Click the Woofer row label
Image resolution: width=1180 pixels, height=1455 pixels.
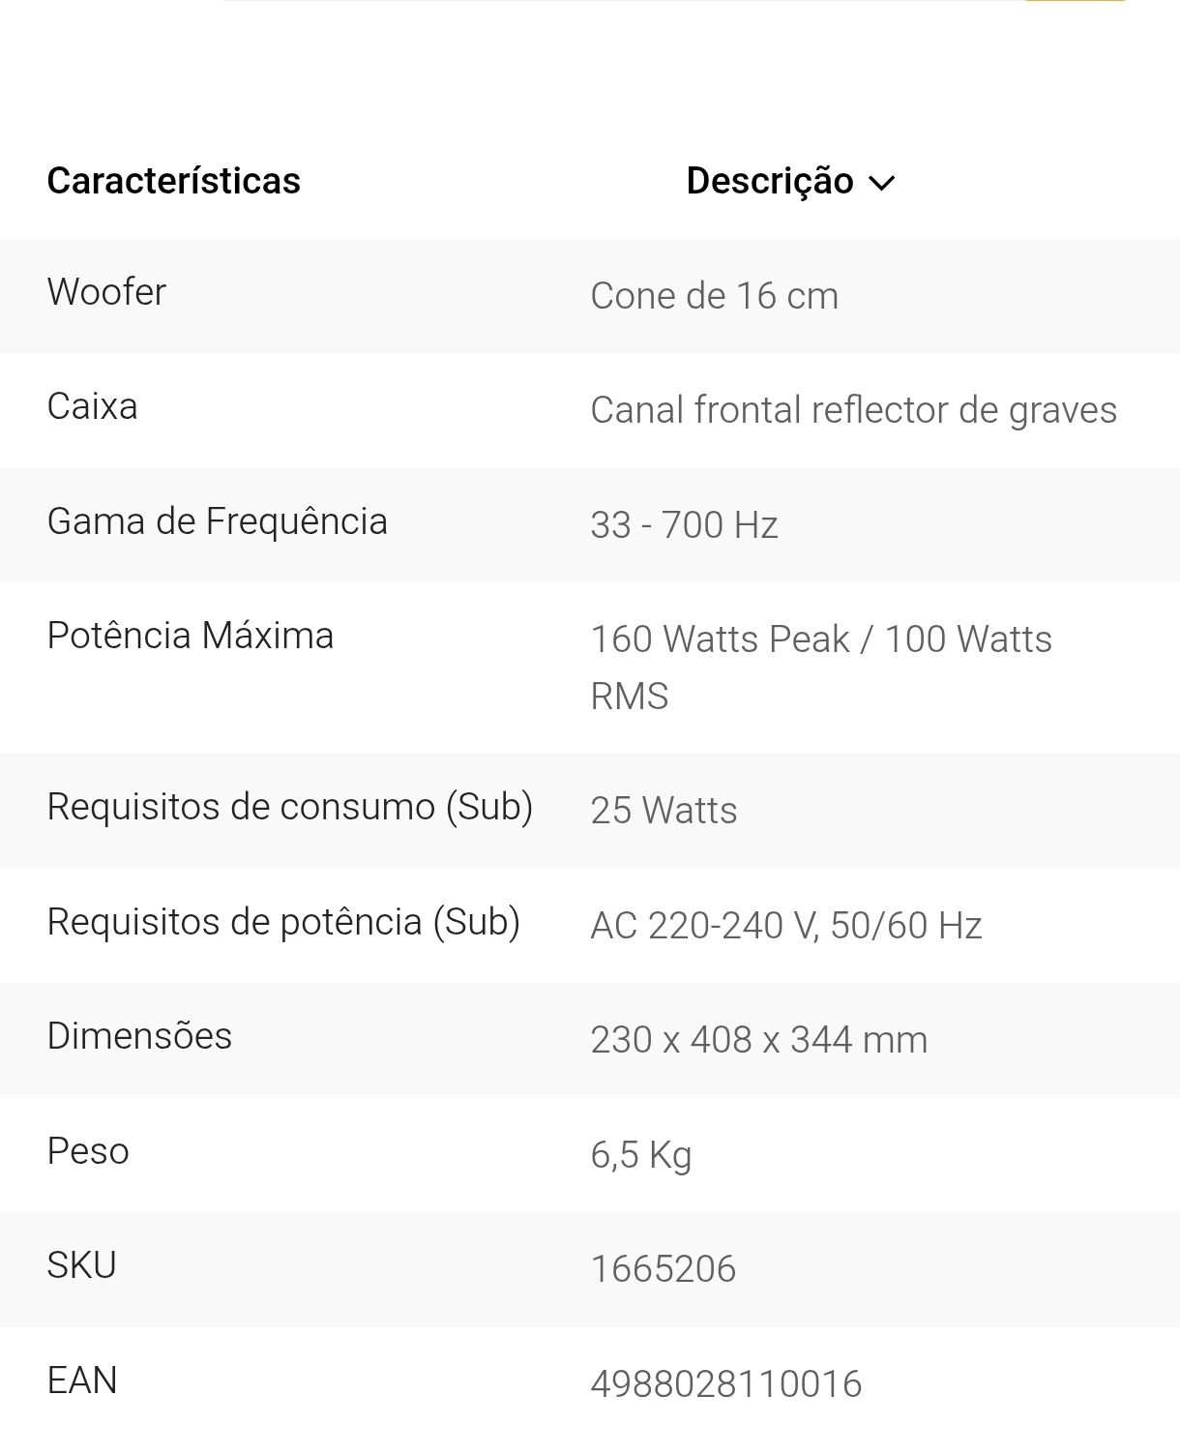(x=106, y=291)
